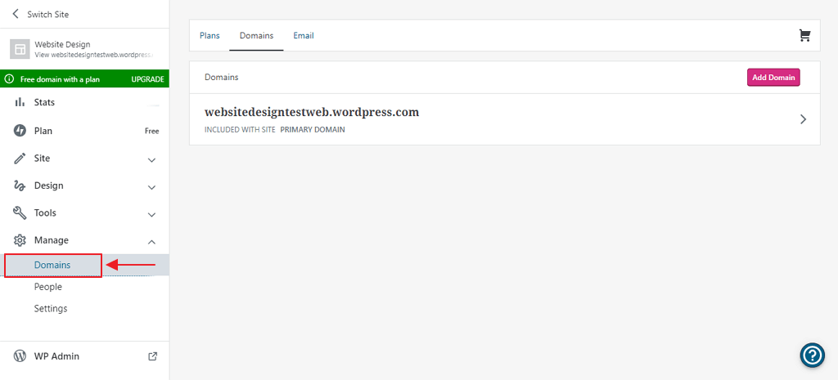The image size is (838, 380).
Task: Open WP Admin link
Action: click(56, 356)
